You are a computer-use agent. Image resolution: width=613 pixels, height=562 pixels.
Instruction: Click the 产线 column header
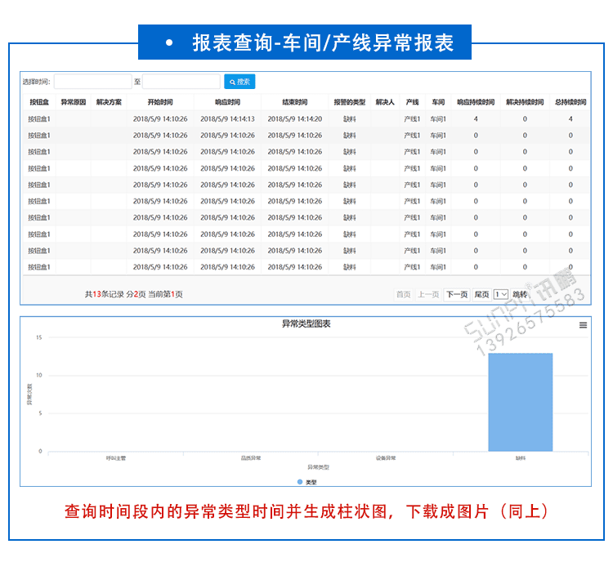click(412, 102)
